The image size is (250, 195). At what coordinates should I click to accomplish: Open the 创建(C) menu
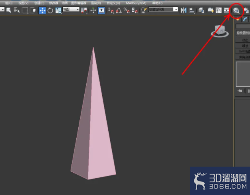pyautogui.click(x=40, y=3)
